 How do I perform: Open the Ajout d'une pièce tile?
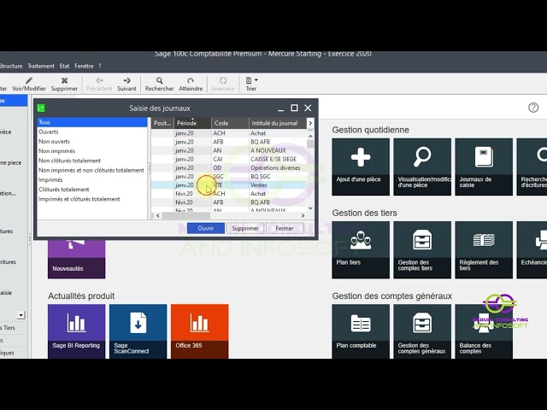click(x=361, y=167)
